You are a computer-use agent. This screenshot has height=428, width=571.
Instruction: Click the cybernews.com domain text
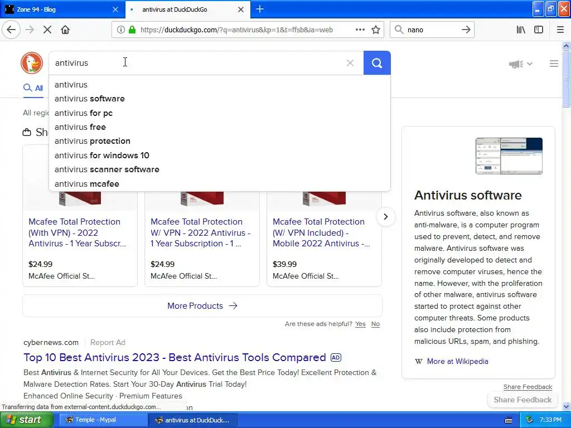51,343
